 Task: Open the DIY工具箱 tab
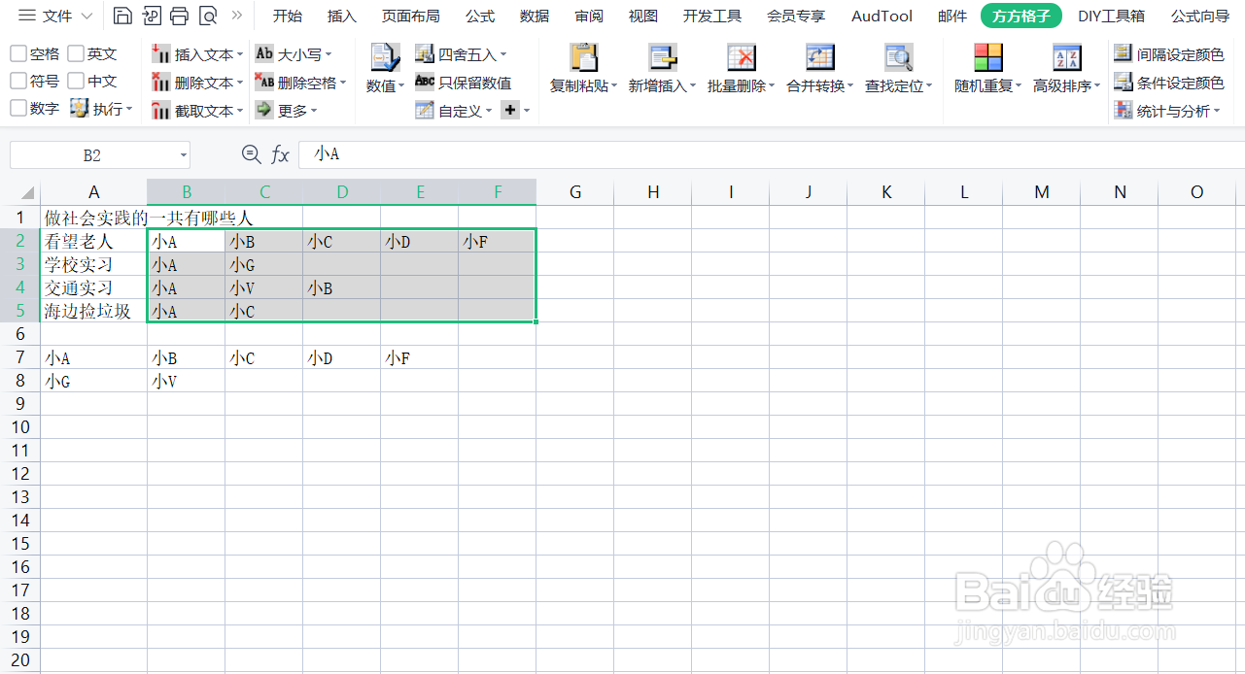[x=1111, y=16]
